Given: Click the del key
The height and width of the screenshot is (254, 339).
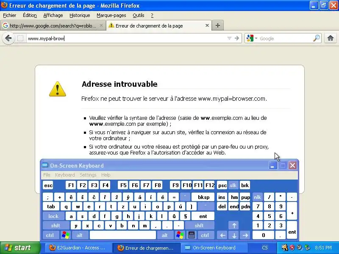Looking at the screenshot, I should coord(222,207).
